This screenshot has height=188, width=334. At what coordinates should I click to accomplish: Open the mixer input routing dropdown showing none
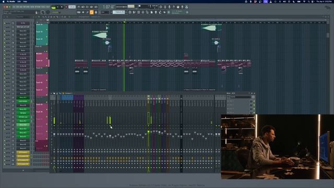click(x=240, y=97)
